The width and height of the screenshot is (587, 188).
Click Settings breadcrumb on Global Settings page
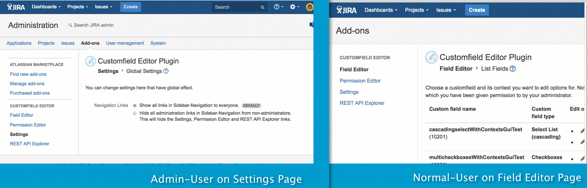click(108, 71)
